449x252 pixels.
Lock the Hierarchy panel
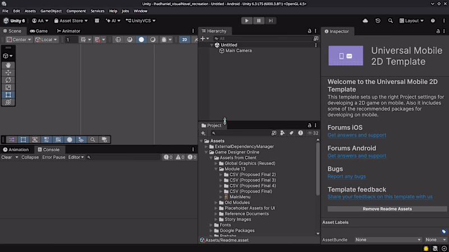pos(309,31)
